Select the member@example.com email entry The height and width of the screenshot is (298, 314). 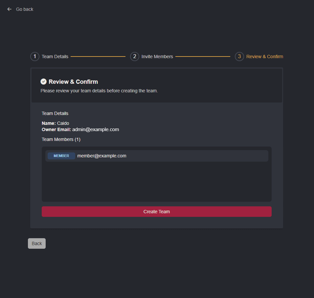102,156
